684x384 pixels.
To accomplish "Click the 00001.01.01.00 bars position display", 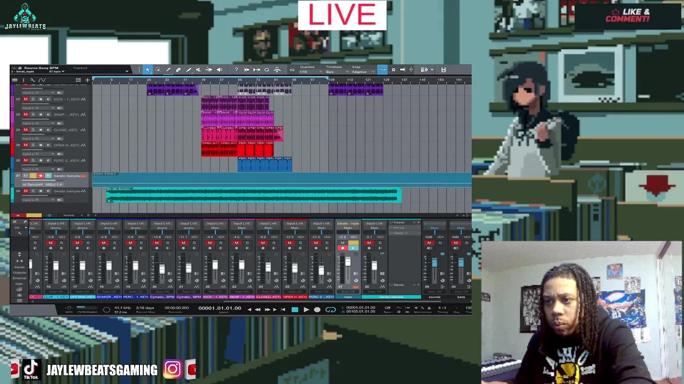I will tap(220, 308).
